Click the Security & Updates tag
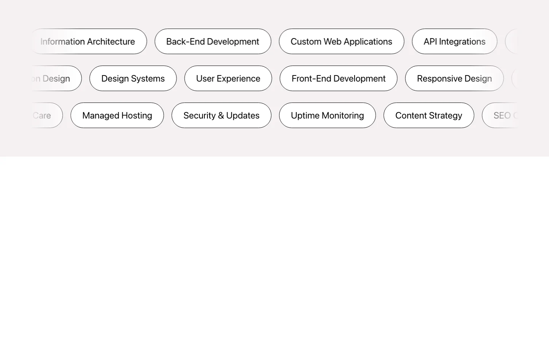Image resolution: width=549 pixels, height=343 pixels. pyautogui.click(x=222, y=115)
